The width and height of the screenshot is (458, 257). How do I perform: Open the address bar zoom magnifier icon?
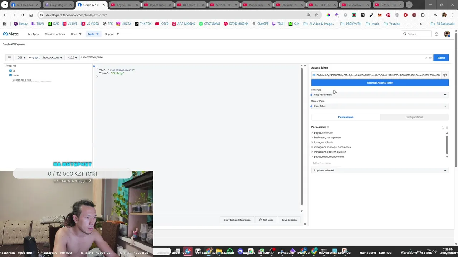(308, 15)
